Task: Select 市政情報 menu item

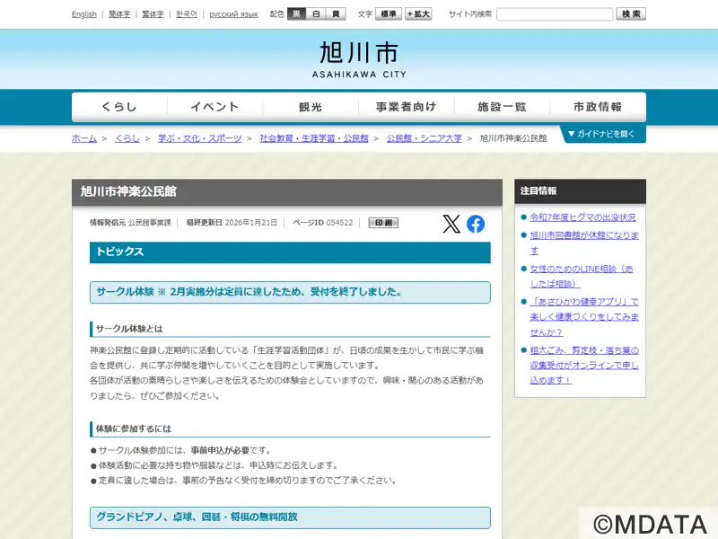Action: [598, 107]
